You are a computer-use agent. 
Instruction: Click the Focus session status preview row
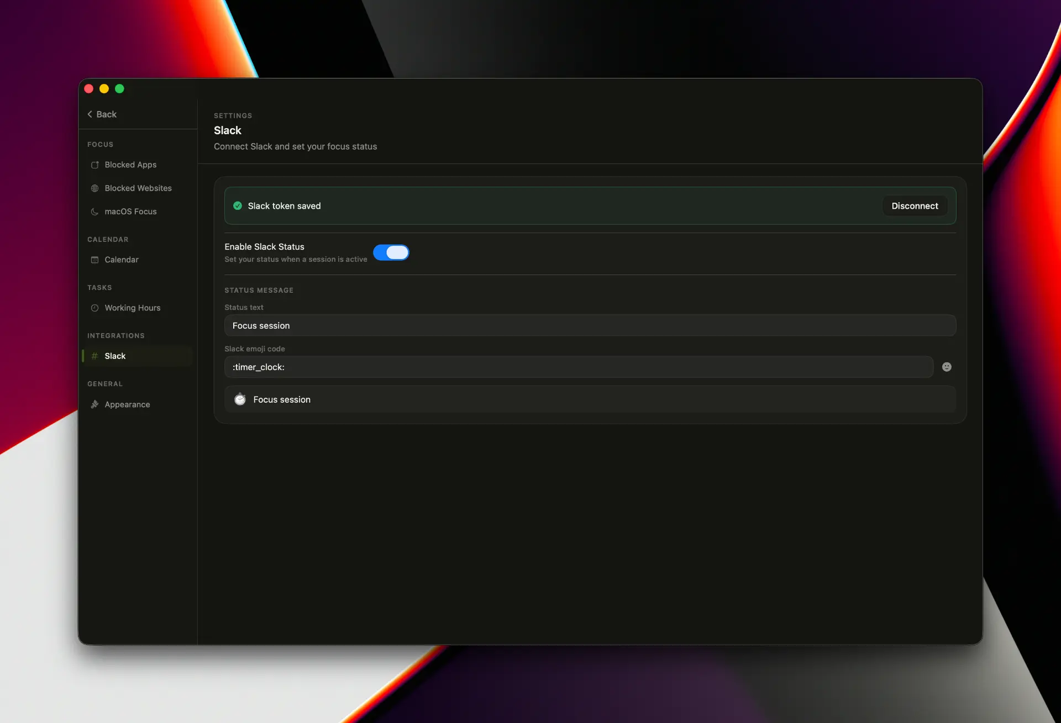pos(590,399)
